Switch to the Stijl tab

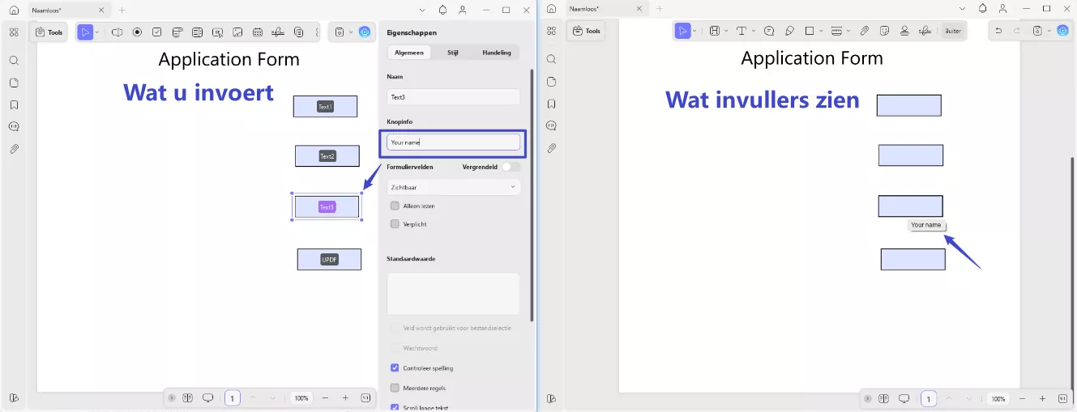point(453,53)
